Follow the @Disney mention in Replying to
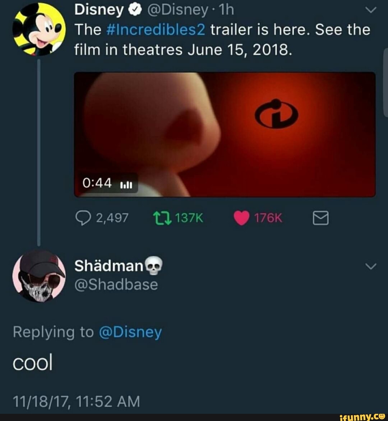The image size is (388, 421). click(130, 332)
